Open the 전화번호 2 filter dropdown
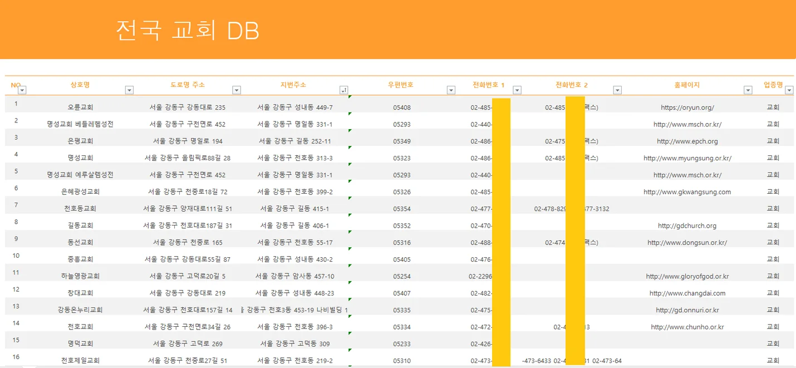 coord(617,90)
